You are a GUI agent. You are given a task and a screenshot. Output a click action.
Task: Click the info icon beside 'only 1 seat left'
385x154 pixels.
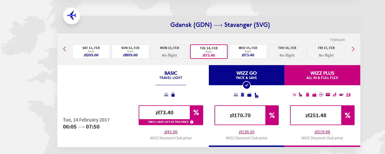[x=192, y=122]
